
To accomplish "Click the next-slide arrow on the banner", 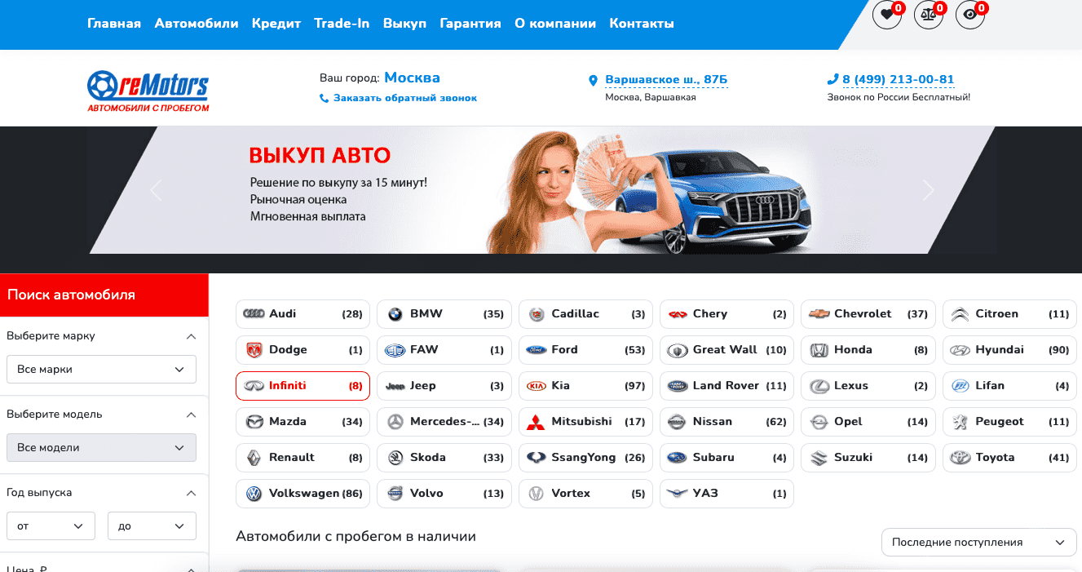I will (x=928, y=189).
